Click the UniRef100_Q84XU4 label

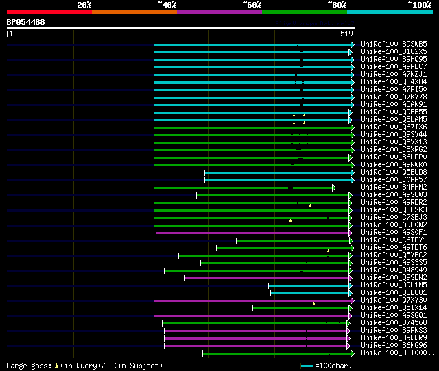click(394, 82)
